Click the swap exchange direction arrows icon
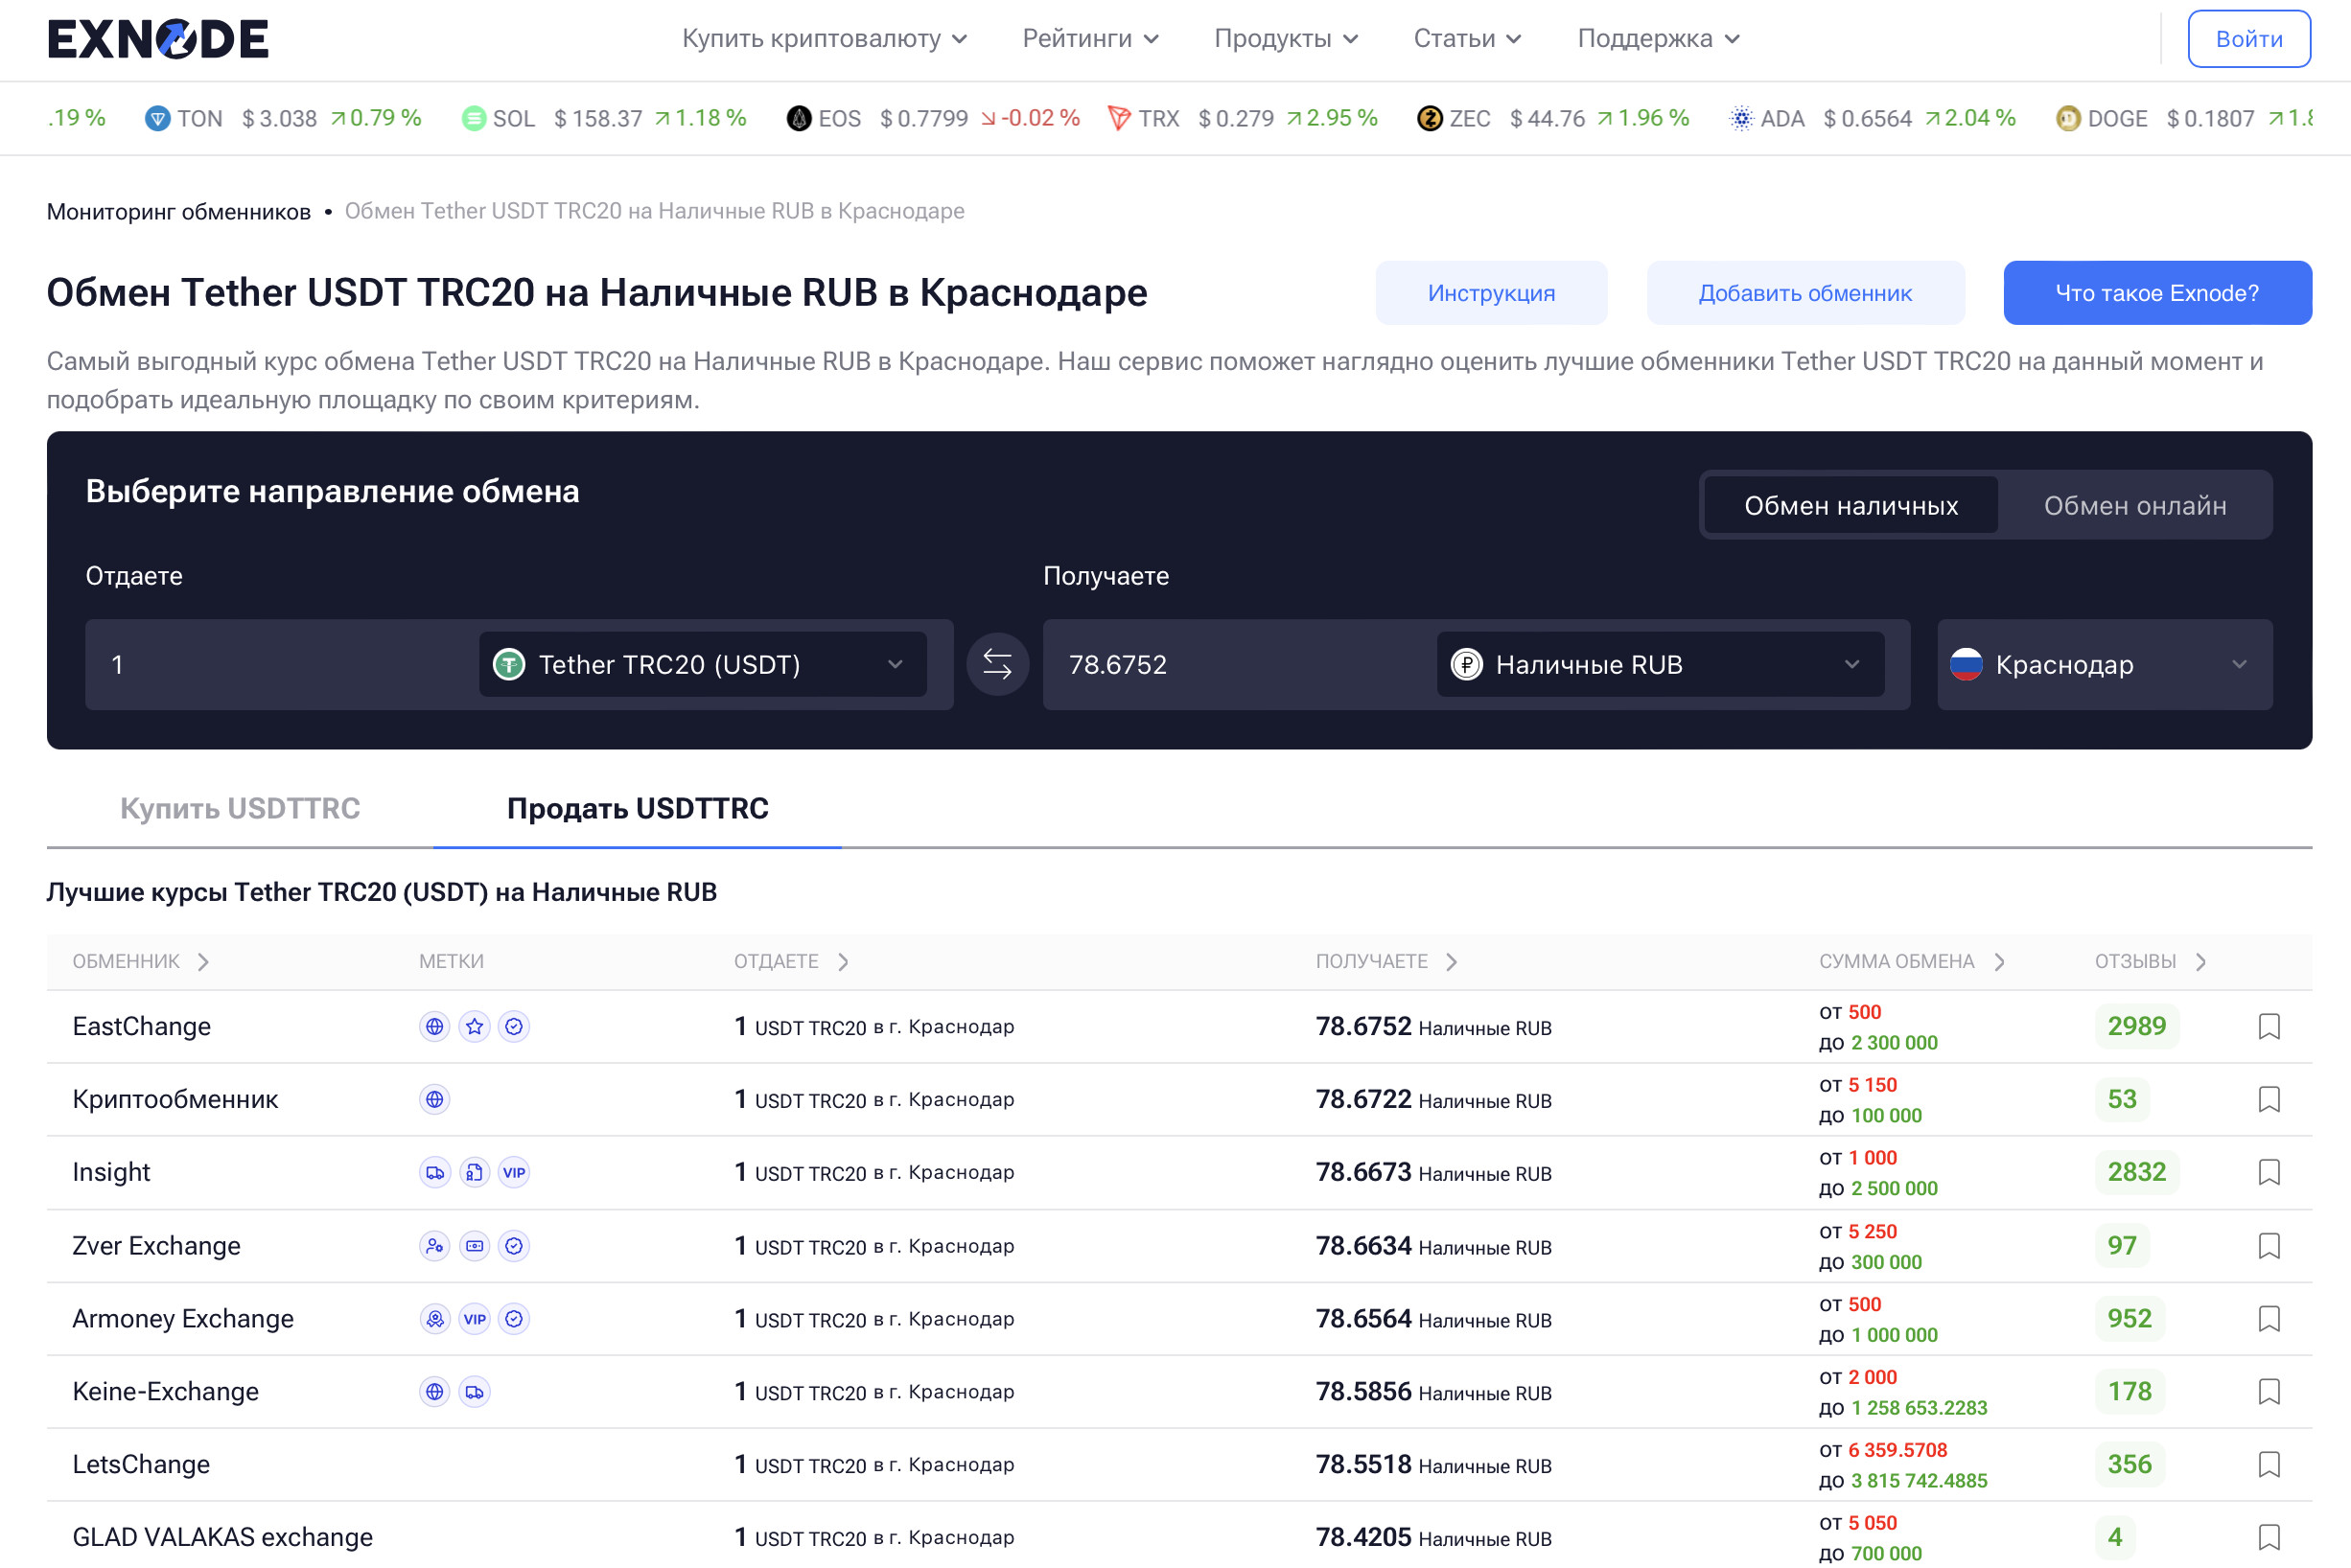 click(x=996, y=664)
